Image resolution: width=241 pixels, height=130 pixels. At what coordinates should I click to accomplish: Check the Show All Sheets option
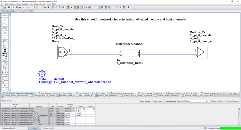click(x=225, y=101)
